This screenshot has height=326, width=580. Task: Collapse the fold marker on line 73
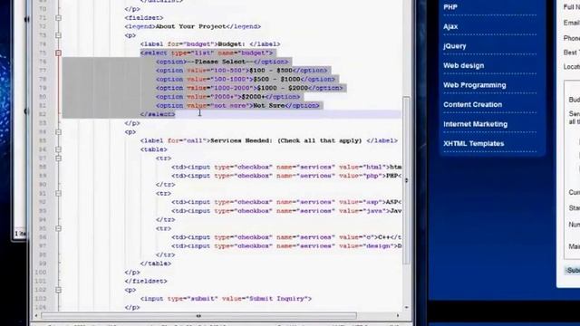(58, 35)
